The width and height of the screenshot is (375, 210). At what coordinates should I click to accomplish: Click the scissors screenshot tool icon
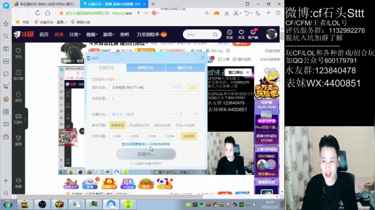236,13
